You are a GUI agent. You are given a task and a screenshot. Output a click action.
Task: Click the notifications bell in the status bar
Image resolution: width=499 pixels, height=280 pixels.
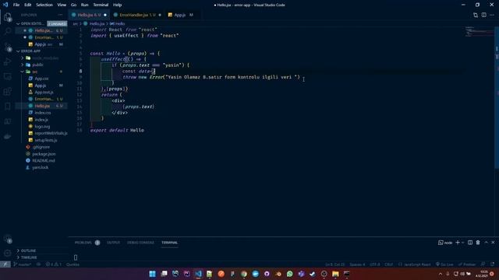pos(492,264)
